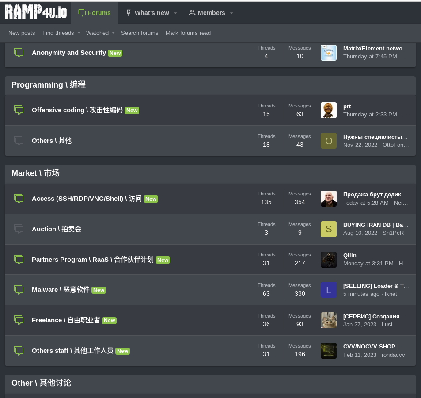This screenshot has width=421, height=398.
Task: Click the Forums tab chat bubble icon
Action: tap(82, 13)
